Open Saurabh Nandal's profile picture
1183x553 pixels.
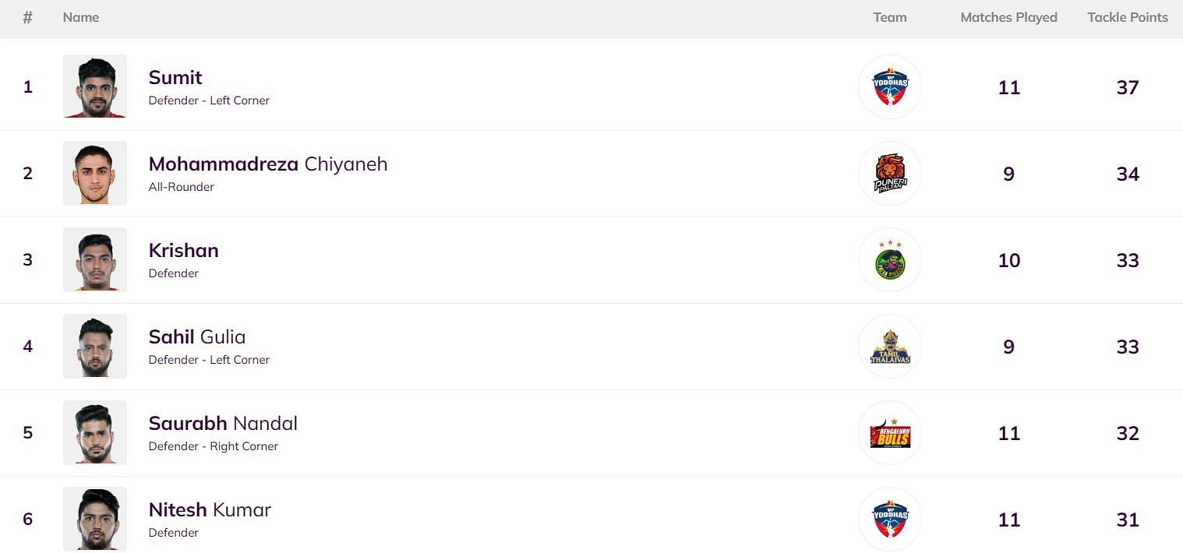pos(95,432)
